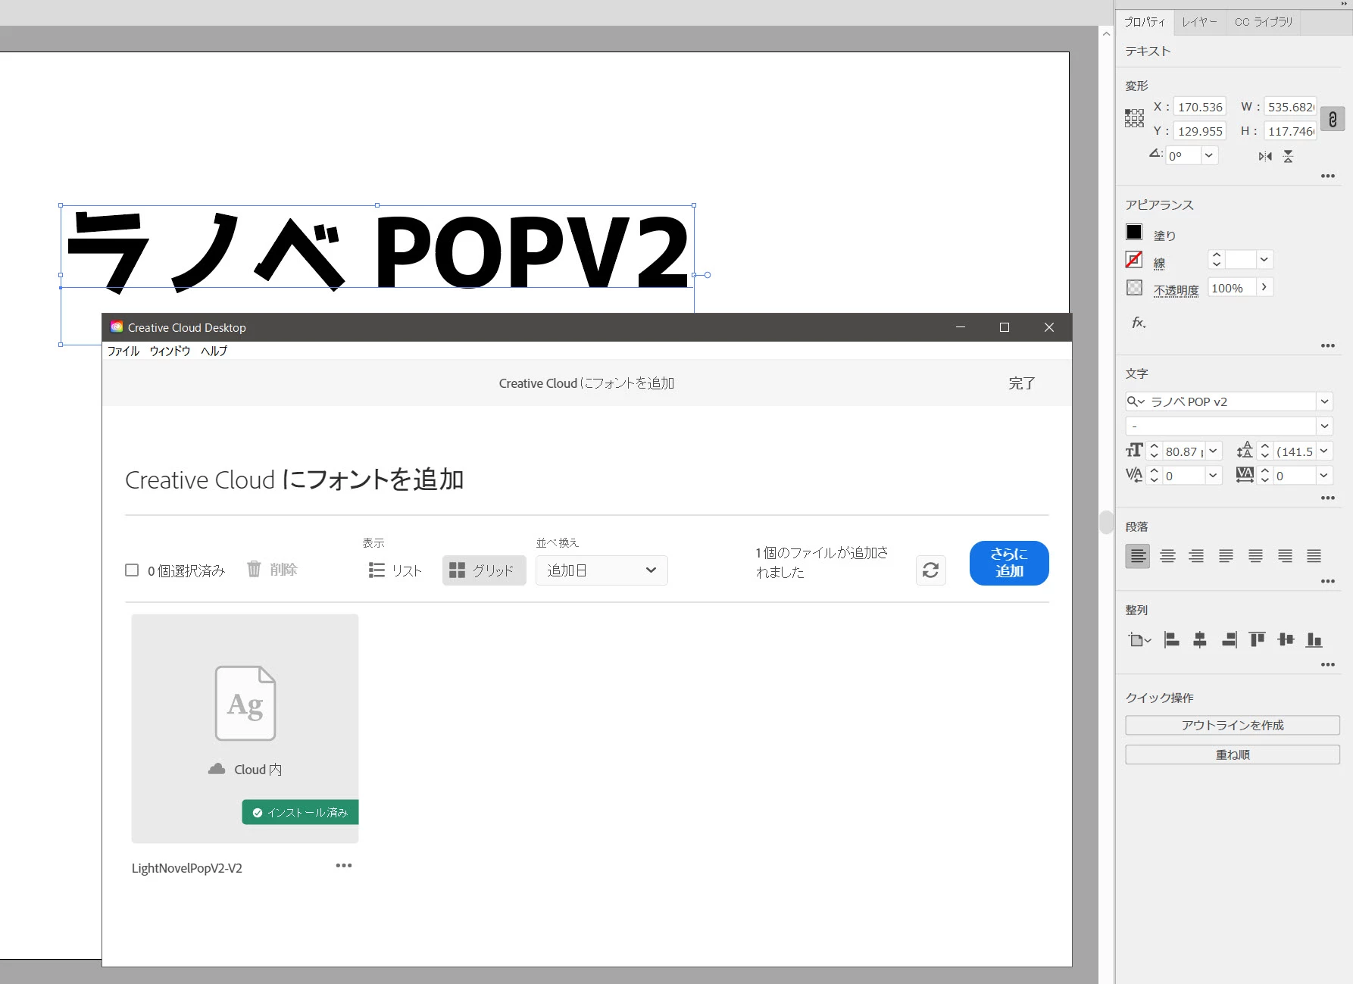This screenshot has width=1353, height=984.
Task: Switch to the CC ライブラリ panel tab
Action: tap(1264, 22)
